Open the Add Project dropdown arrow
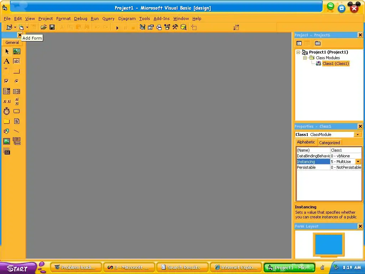Image resolution: width=365 pixels, height=274 pixels. click(x=15, y=27)
